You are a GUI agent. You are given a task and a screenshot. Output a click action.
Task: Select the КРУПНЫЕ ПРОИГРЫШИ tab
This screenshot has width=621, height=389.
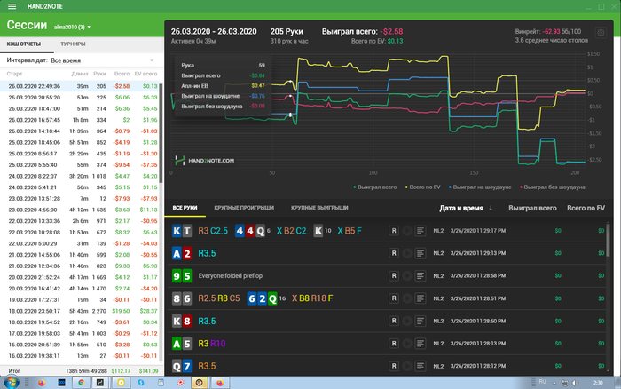point(244,208)
